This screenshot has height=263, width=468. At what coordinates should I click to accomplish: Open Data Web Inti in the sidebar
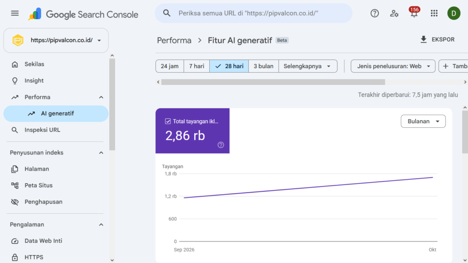pyautogui.click(x=56, y=241)
